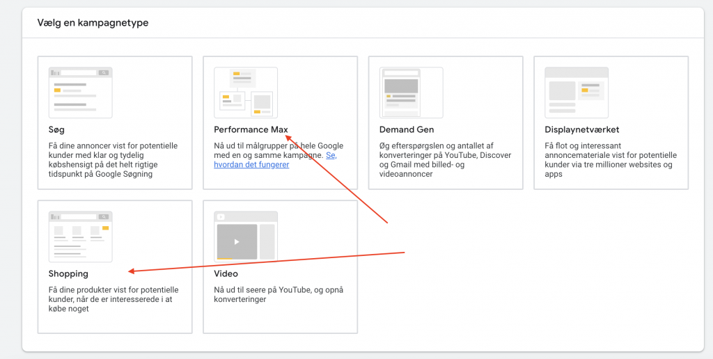Image resolution: width=713 pixels, height=359 pixels.
Task: Click the Performance Max description text
Action: coord(268,150)
